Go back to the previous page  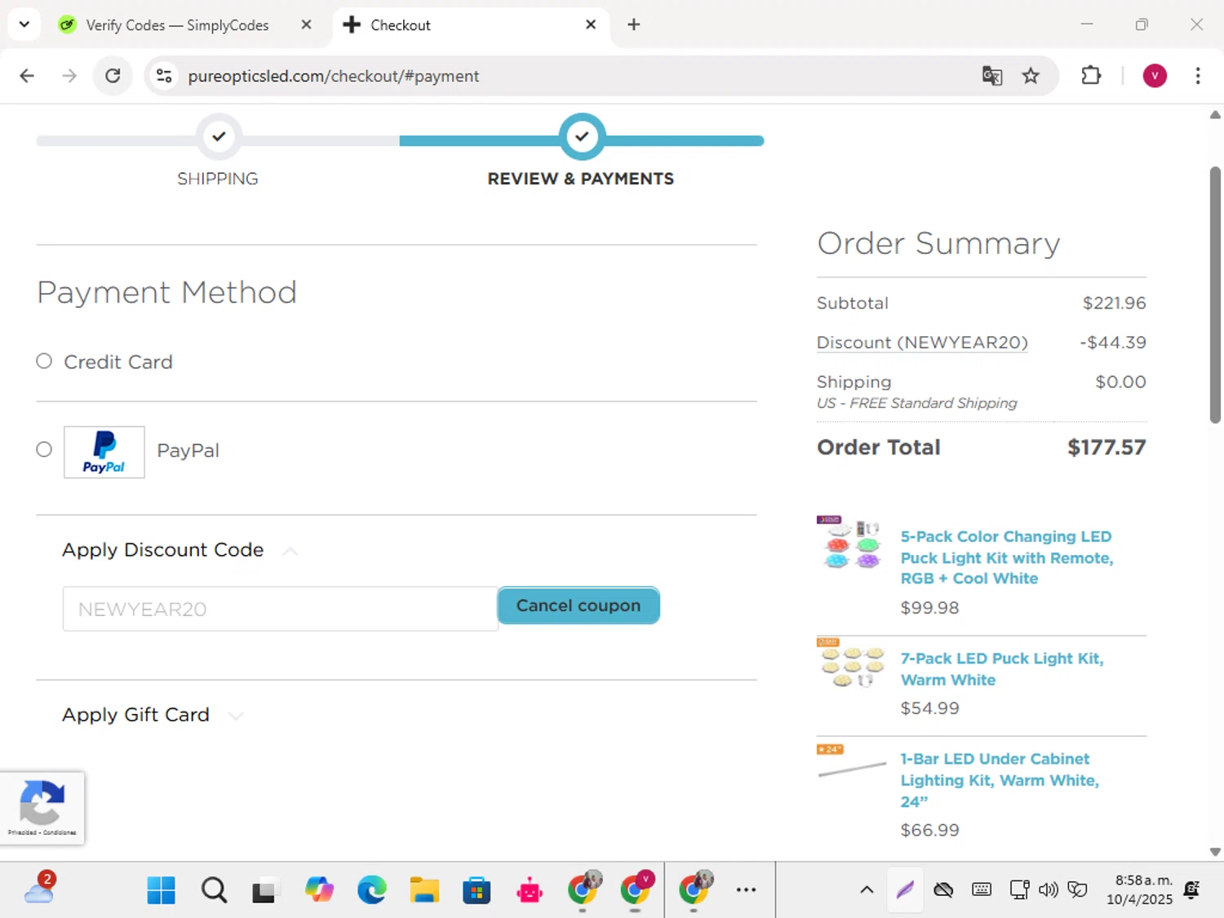27,76
